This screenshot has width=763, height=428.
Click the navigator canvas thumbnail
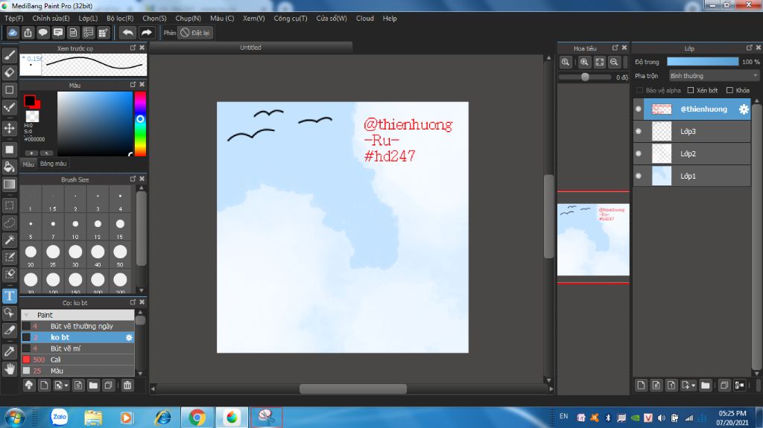(593, 240)
